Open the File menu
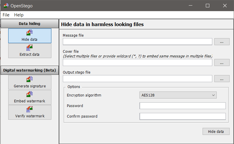Screen dimensions: 234x144 [6, 15]
